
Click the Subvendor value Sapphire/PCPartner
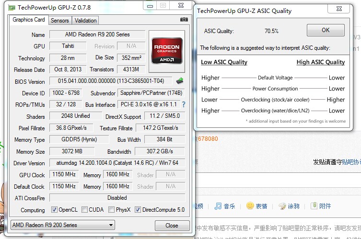tap(151, 93)
